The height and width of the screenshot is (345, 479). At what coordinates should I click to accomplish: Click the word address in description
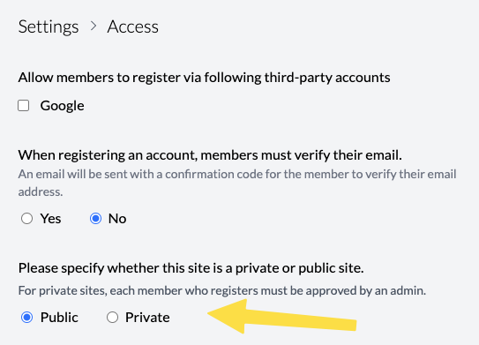click(x=41, y=191)
